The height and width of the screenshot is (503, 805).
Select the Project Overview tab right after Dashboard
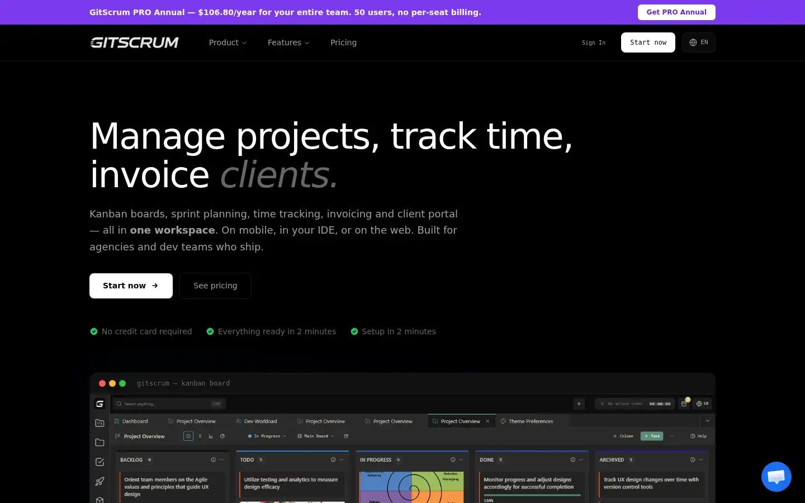point(192,421)
